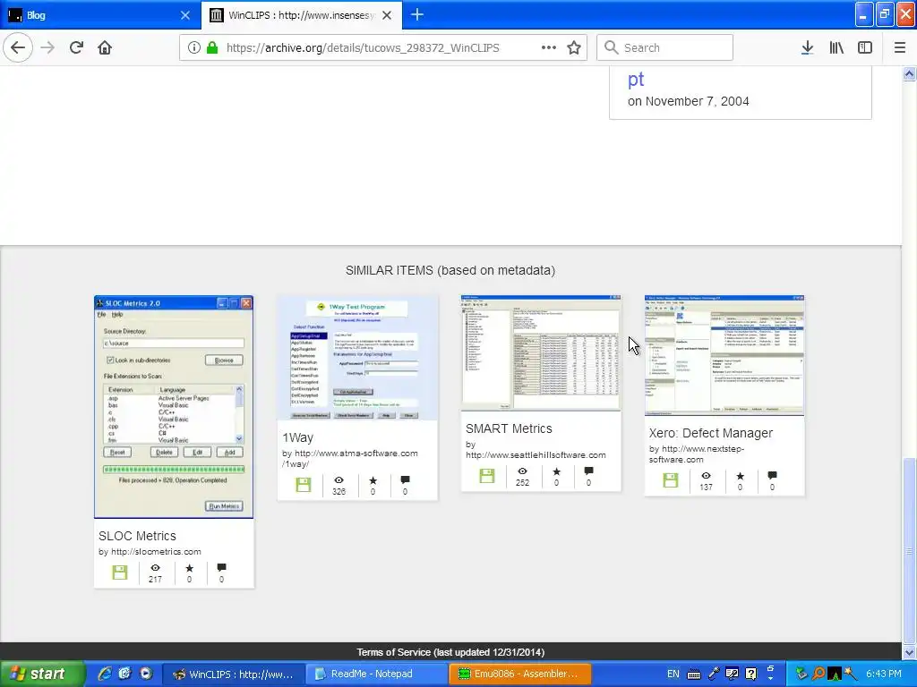Favorite 1Way with the star icon

pos(373,480)
